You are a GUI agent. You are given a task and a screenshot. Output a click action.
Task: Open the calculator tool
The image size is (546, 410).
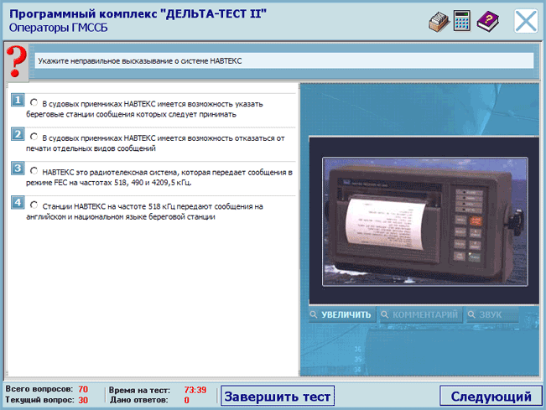click(x=461, y=22)
